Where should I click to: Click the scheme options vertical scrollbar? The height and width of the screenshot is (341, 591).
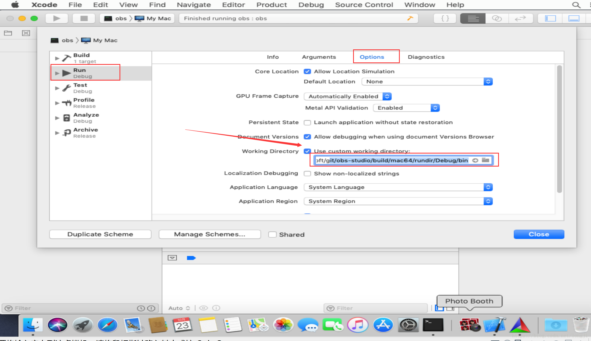(559, 129)
